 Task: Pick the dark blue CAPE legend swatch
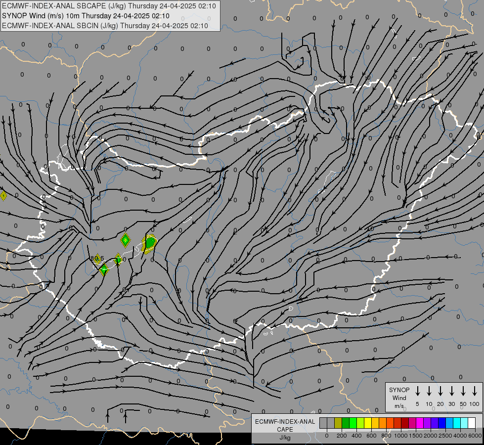click(x=442, y=423)
